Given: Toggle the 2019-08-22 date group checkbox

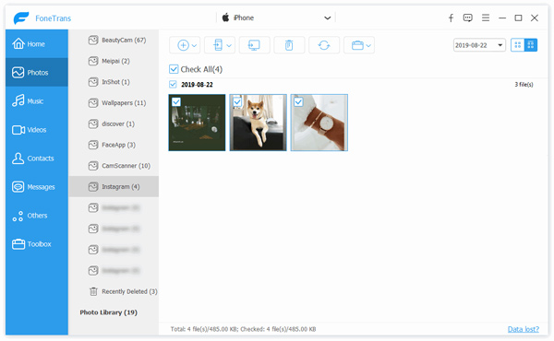Looking at the screenshot, I should [173, 84].
